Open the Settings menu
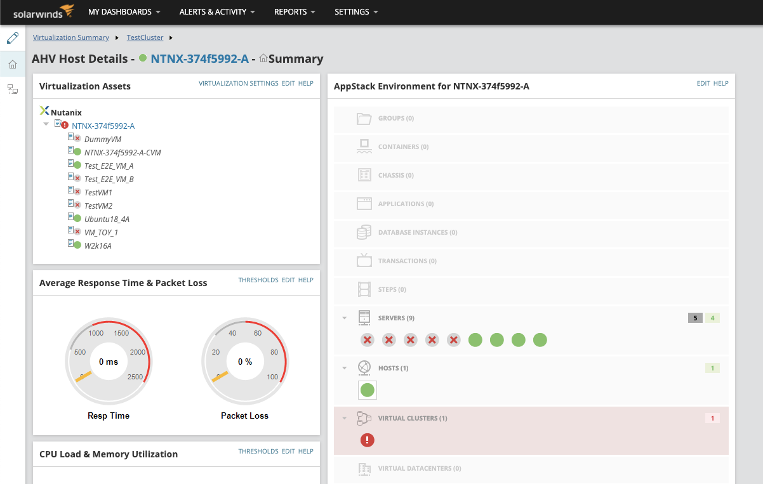 tap(356, 11)
